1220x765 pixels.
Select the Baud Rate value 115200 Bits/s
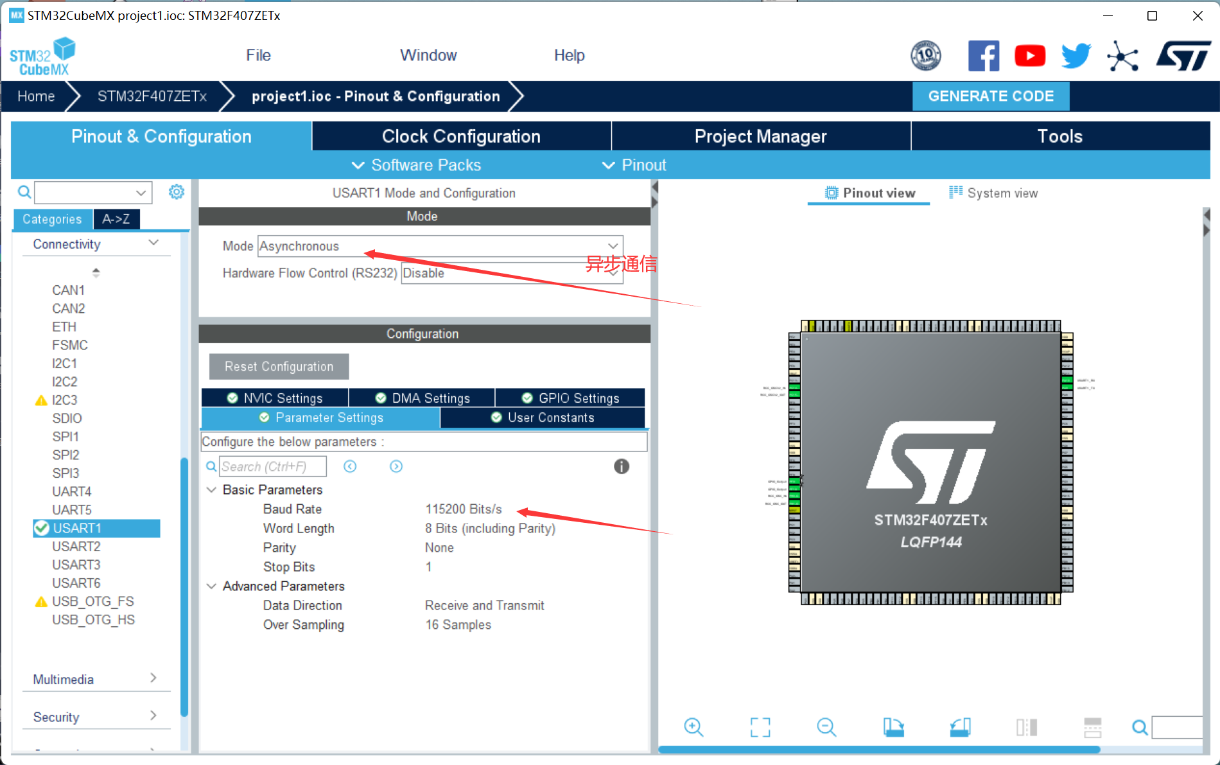(x=464, y=509)
